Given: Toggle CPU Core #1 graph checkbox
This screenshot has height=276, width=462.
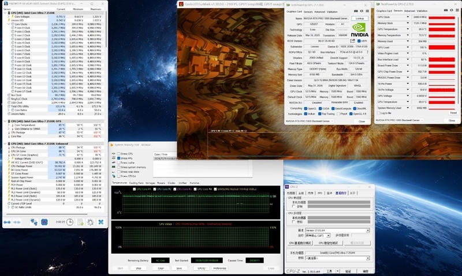Looking at the screenshot, I should point(135,190).
